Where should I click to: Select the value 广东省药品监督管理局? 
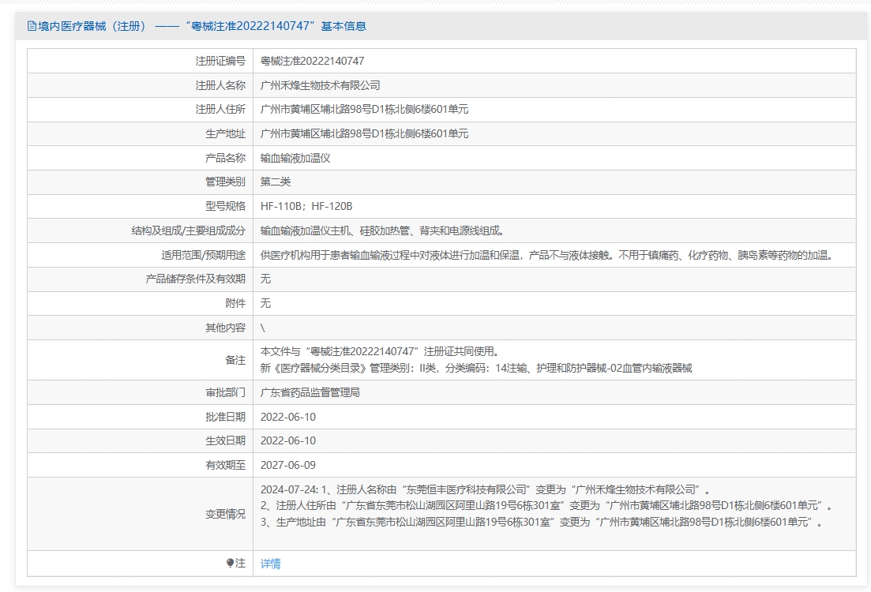pyautogui.click(x=310, y=393)
